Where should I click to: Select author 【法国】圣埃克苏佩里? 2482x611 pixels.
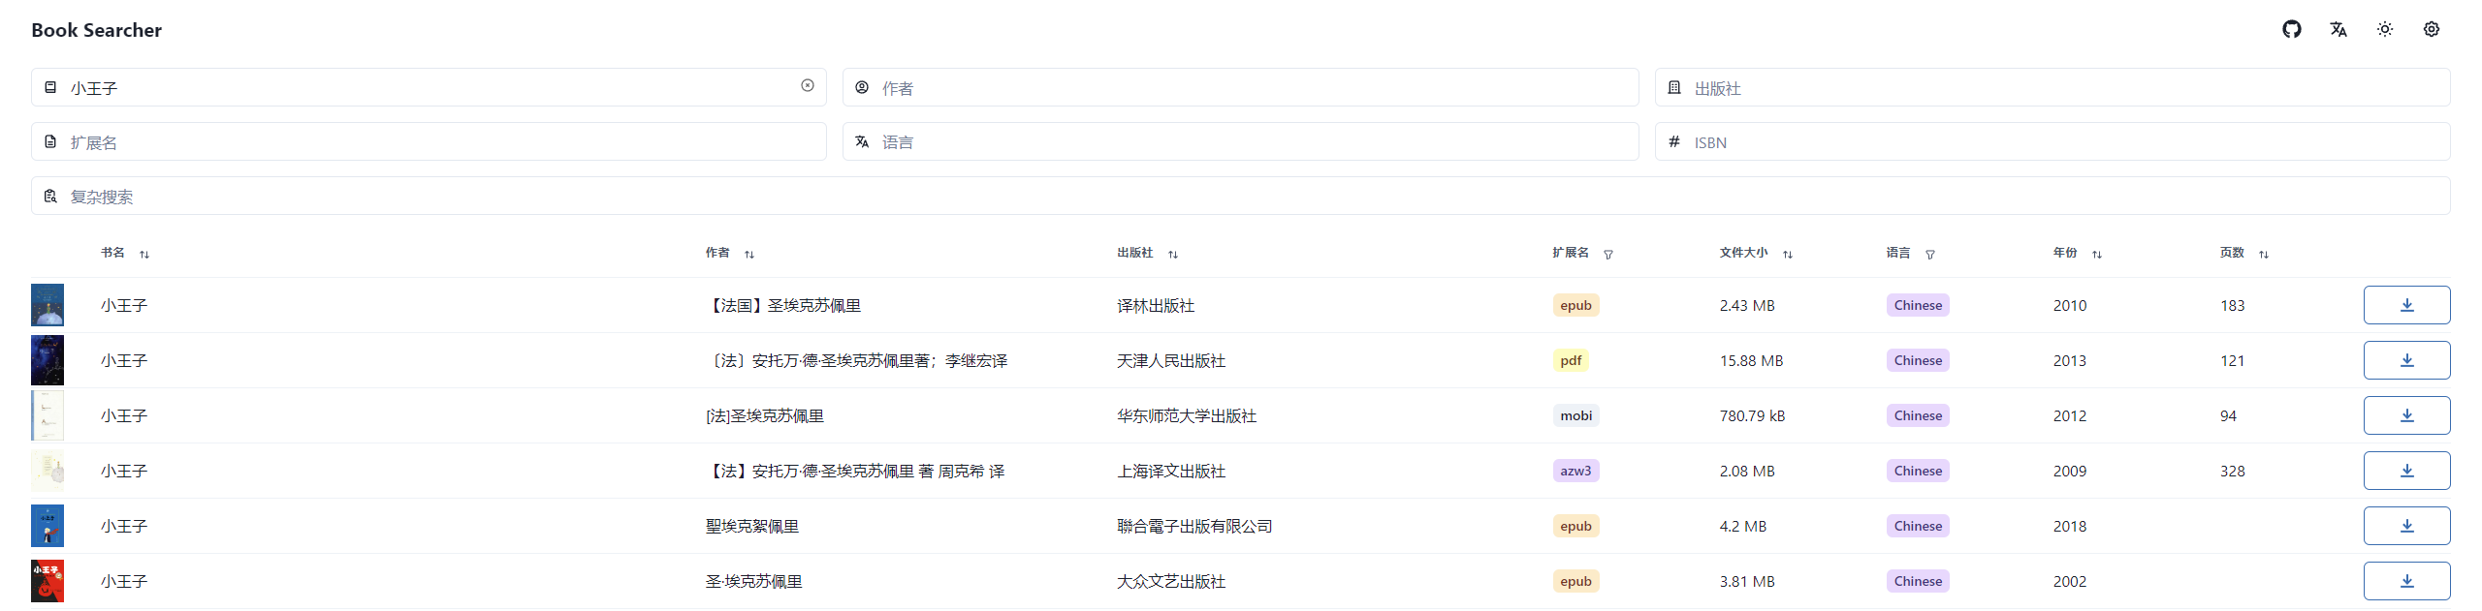pyautogui.click(x=783, y=305)
